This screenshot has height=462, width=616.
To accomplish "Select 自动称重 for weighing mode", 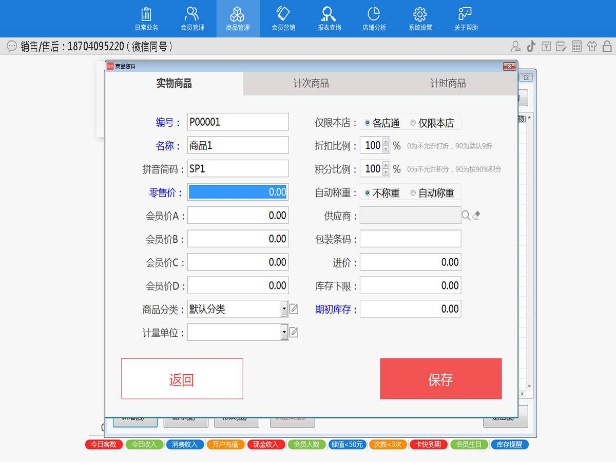I will coord(413,192).
